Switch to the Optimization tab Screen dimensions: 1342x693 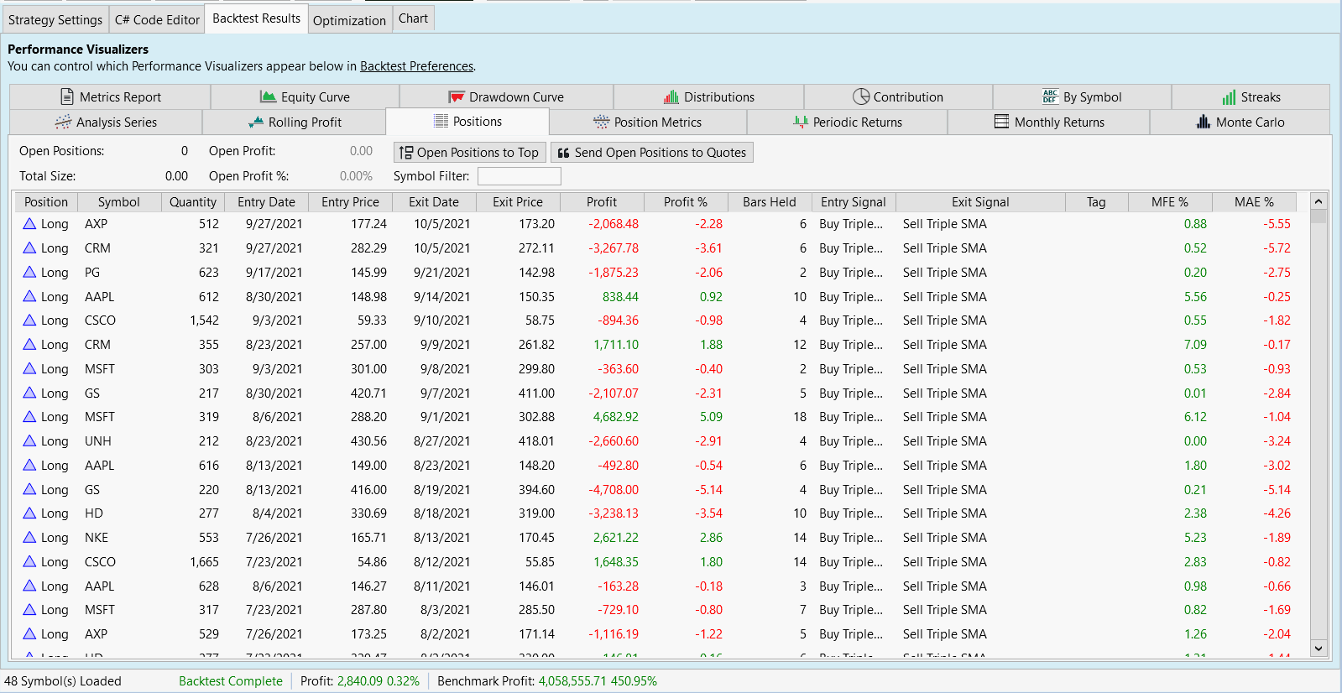pyautogui.click(x=349, y=20)
